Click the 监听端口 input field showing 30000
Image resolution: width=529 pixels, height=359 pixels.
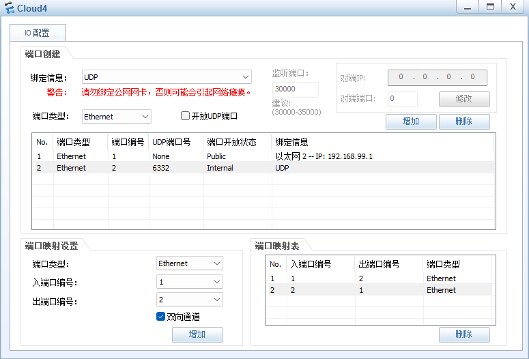pos(295,89)
